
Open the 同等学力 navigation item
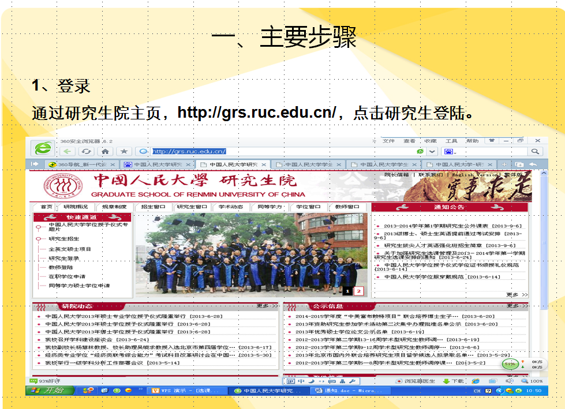coord(270,207)
